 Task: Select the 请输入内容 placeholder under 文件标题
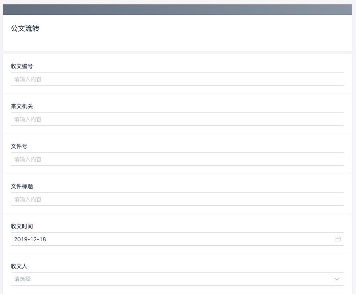[28, 199]
